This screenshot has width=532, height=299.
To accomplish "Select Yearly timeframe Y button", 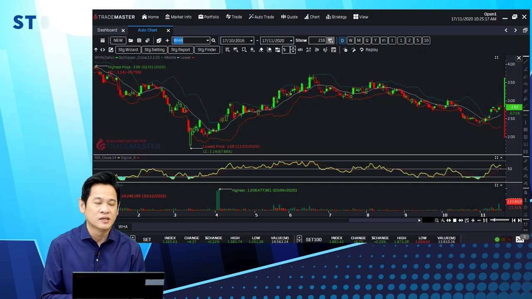I will tap(375, 40).
